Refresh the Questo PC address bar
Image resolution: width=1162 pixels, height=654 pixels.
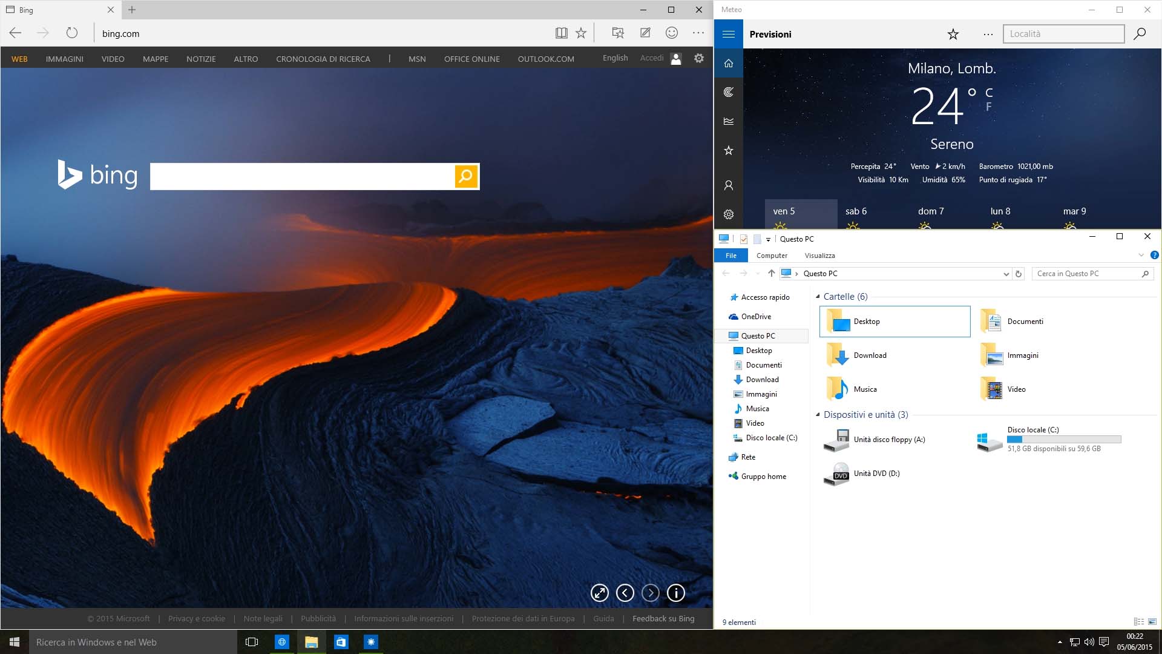[x=1019, y=274]
